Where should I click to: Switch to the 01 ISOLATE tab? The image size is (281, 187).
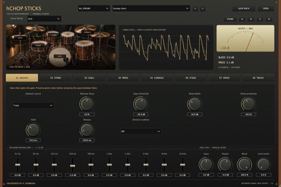[x=22, y=78]
